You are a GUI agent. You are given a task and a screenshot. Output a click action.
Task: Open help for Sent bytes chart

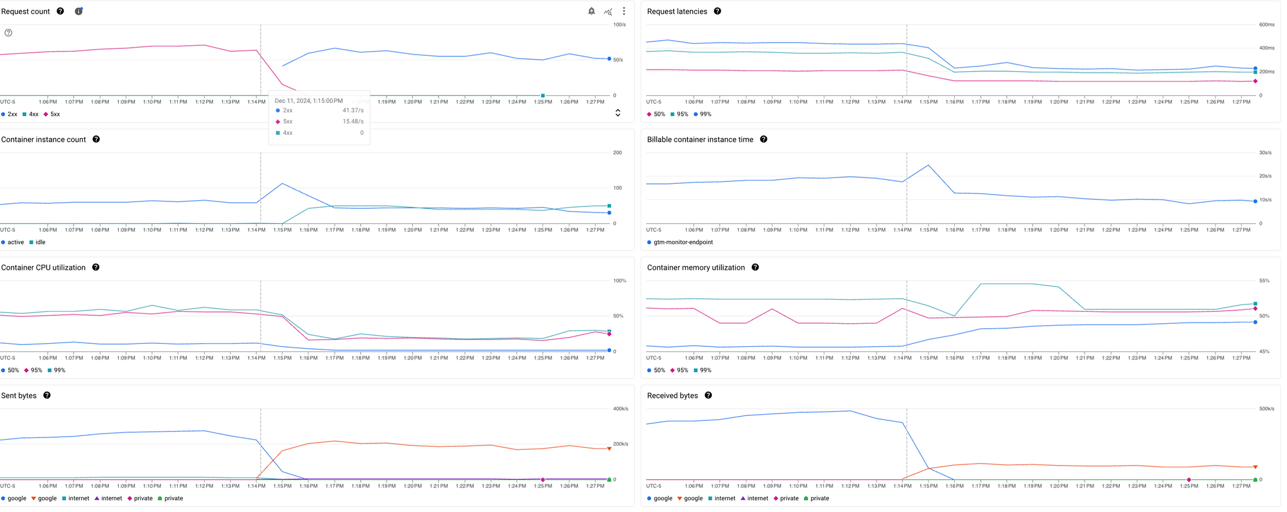(47, 395)
